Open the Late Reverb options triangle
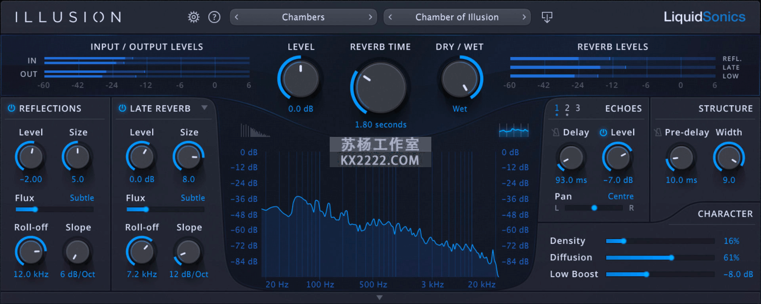This screenshot has height=304, width=761. click(204, 108)
